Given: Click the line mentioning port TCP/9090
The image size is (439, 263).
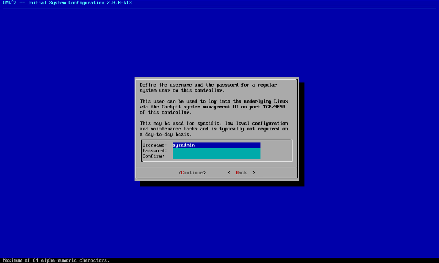Looking at the screenshot, I should (212, 107).
